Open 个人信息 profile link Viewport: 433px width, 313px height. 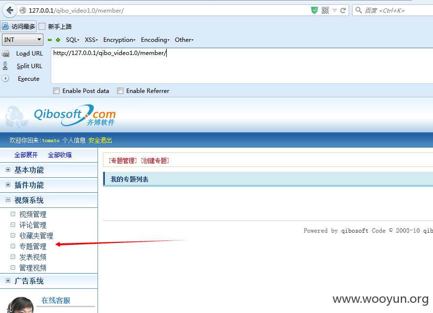click(x=74, y=140)
